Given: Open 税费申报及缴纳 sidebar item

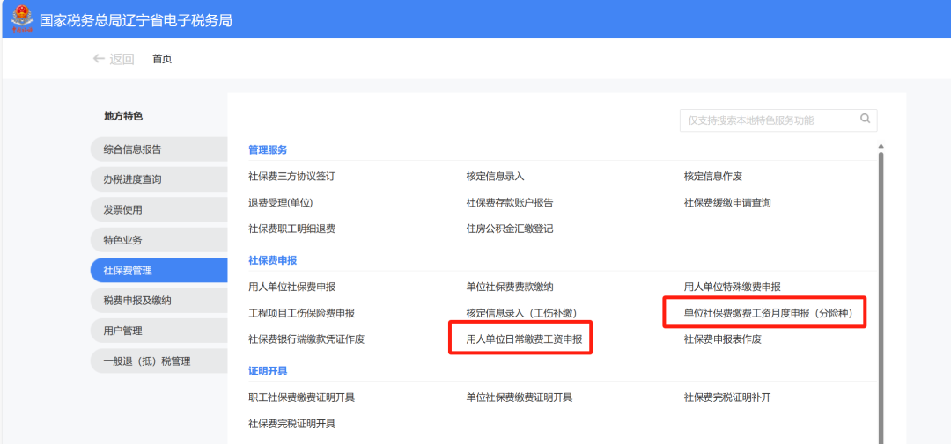Looking at the screenshot, I should point(158,301).
